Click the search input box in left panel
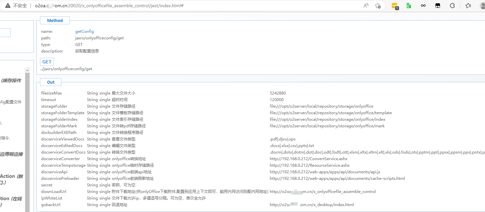 click(5, 32)
